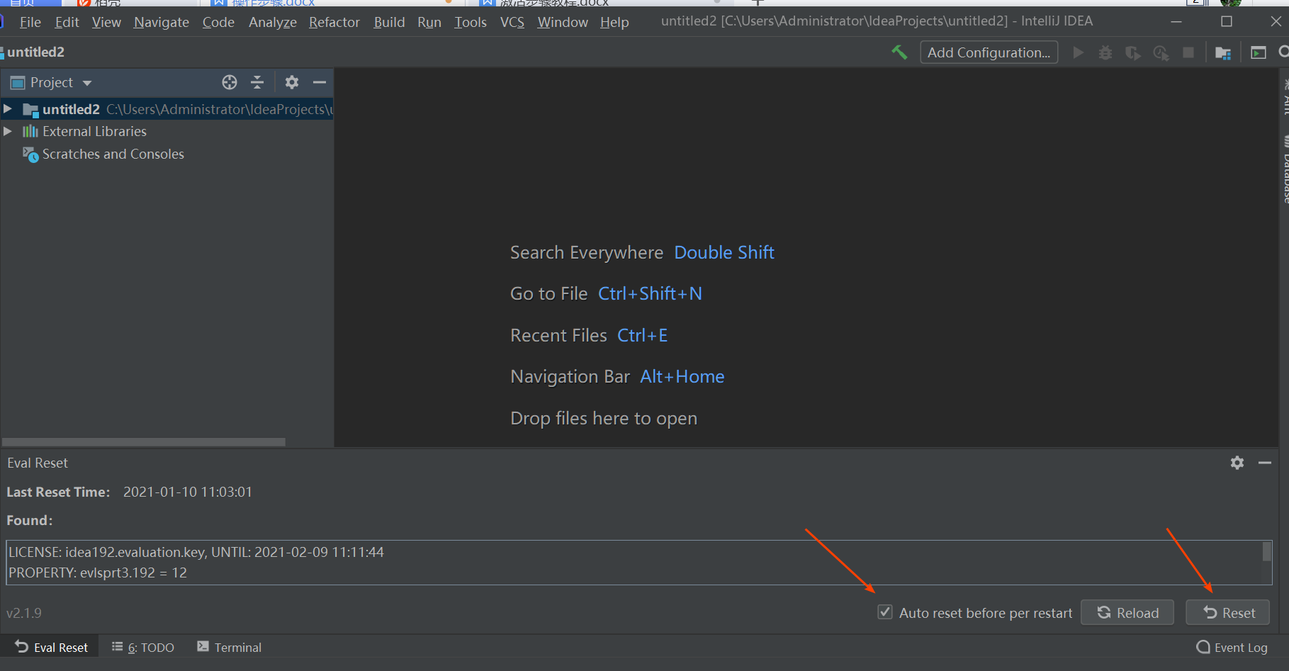Click the Reset button
Screen dimensions: 1289x671
(x=1227, y=612)
